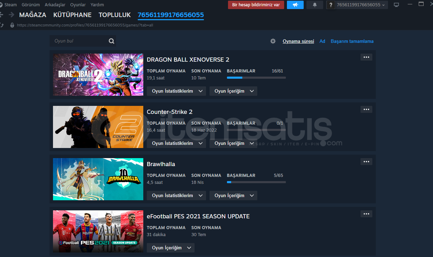Screen dimensions: 433x257
Task: Click the 16,4 saat playtime value
Action: tap(156, 130)
